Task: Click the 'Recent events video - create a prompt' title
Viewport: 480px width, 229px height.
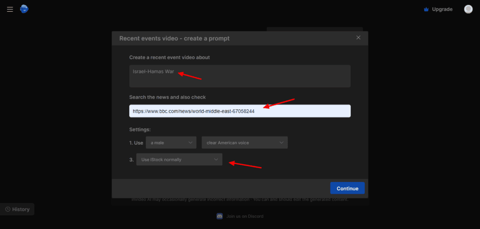Action: [174, 38]
